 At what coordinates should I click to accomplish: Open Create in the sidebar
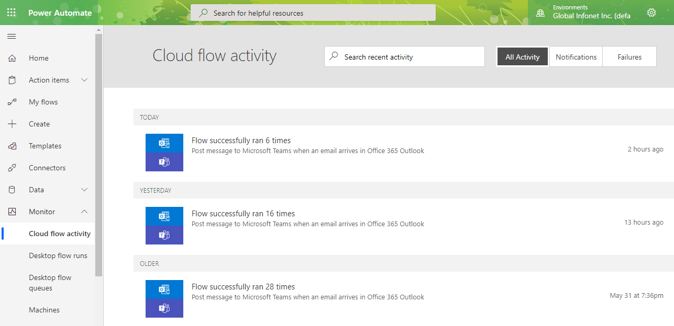[x=39, y=124]
